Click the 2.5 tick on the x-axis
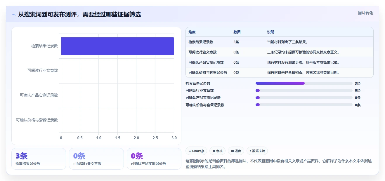Image resolution: width=385 pixels, height=181 pixels. point(155,138)
